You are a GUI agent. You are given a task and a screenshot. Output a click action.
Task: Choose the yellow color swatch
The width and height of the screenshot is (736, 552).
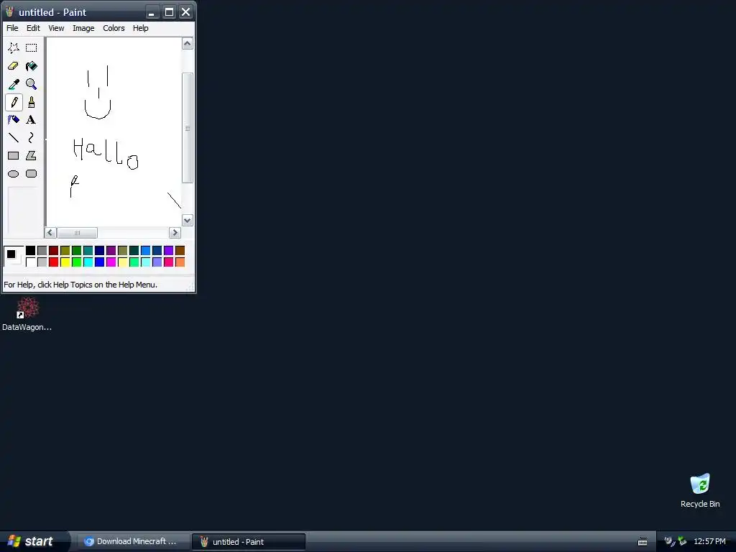[x=65, y=262]
